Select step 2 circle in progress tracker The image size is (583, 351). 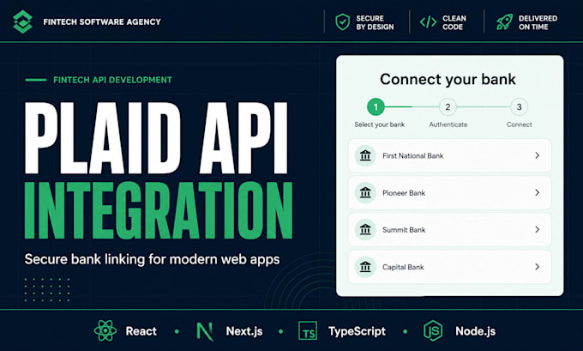tap(448, 106)
